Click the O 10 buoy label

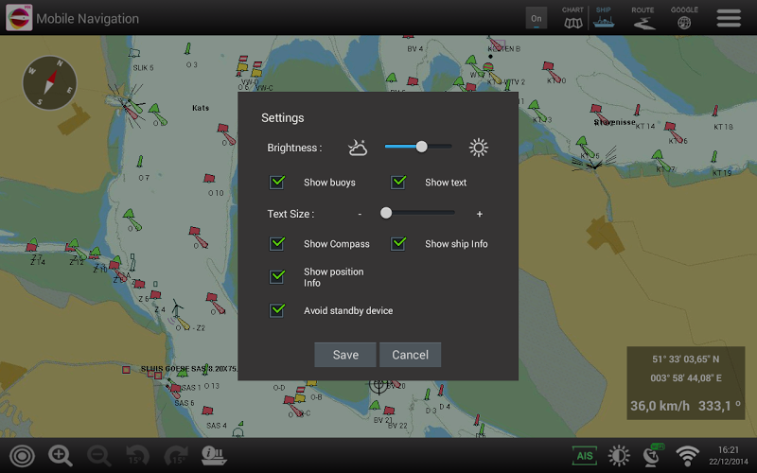pyautogui.click(x=216, y=193)
